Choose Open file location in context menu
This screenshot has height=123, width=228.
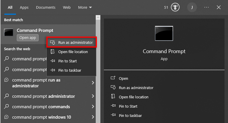click(x=73, y=52)
